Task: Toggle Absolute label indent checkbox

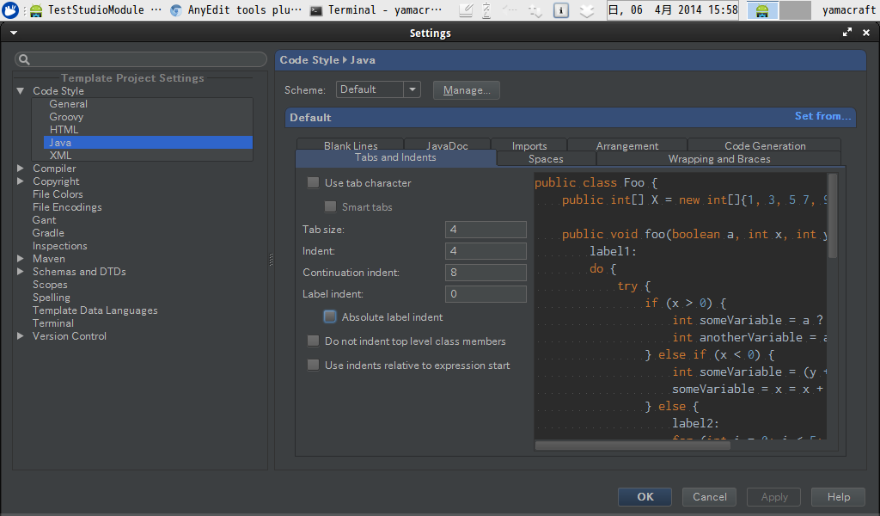Action: point(330,316)
